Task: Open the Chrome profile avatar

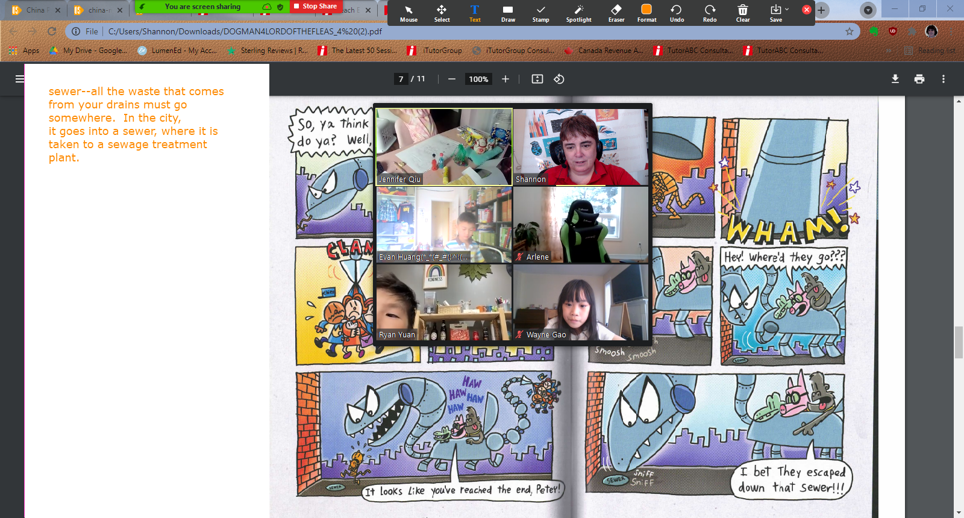Action: point(931,31)
